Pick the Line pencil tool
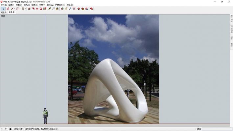The height and width of the screenshot is (131, 233). 12,9
